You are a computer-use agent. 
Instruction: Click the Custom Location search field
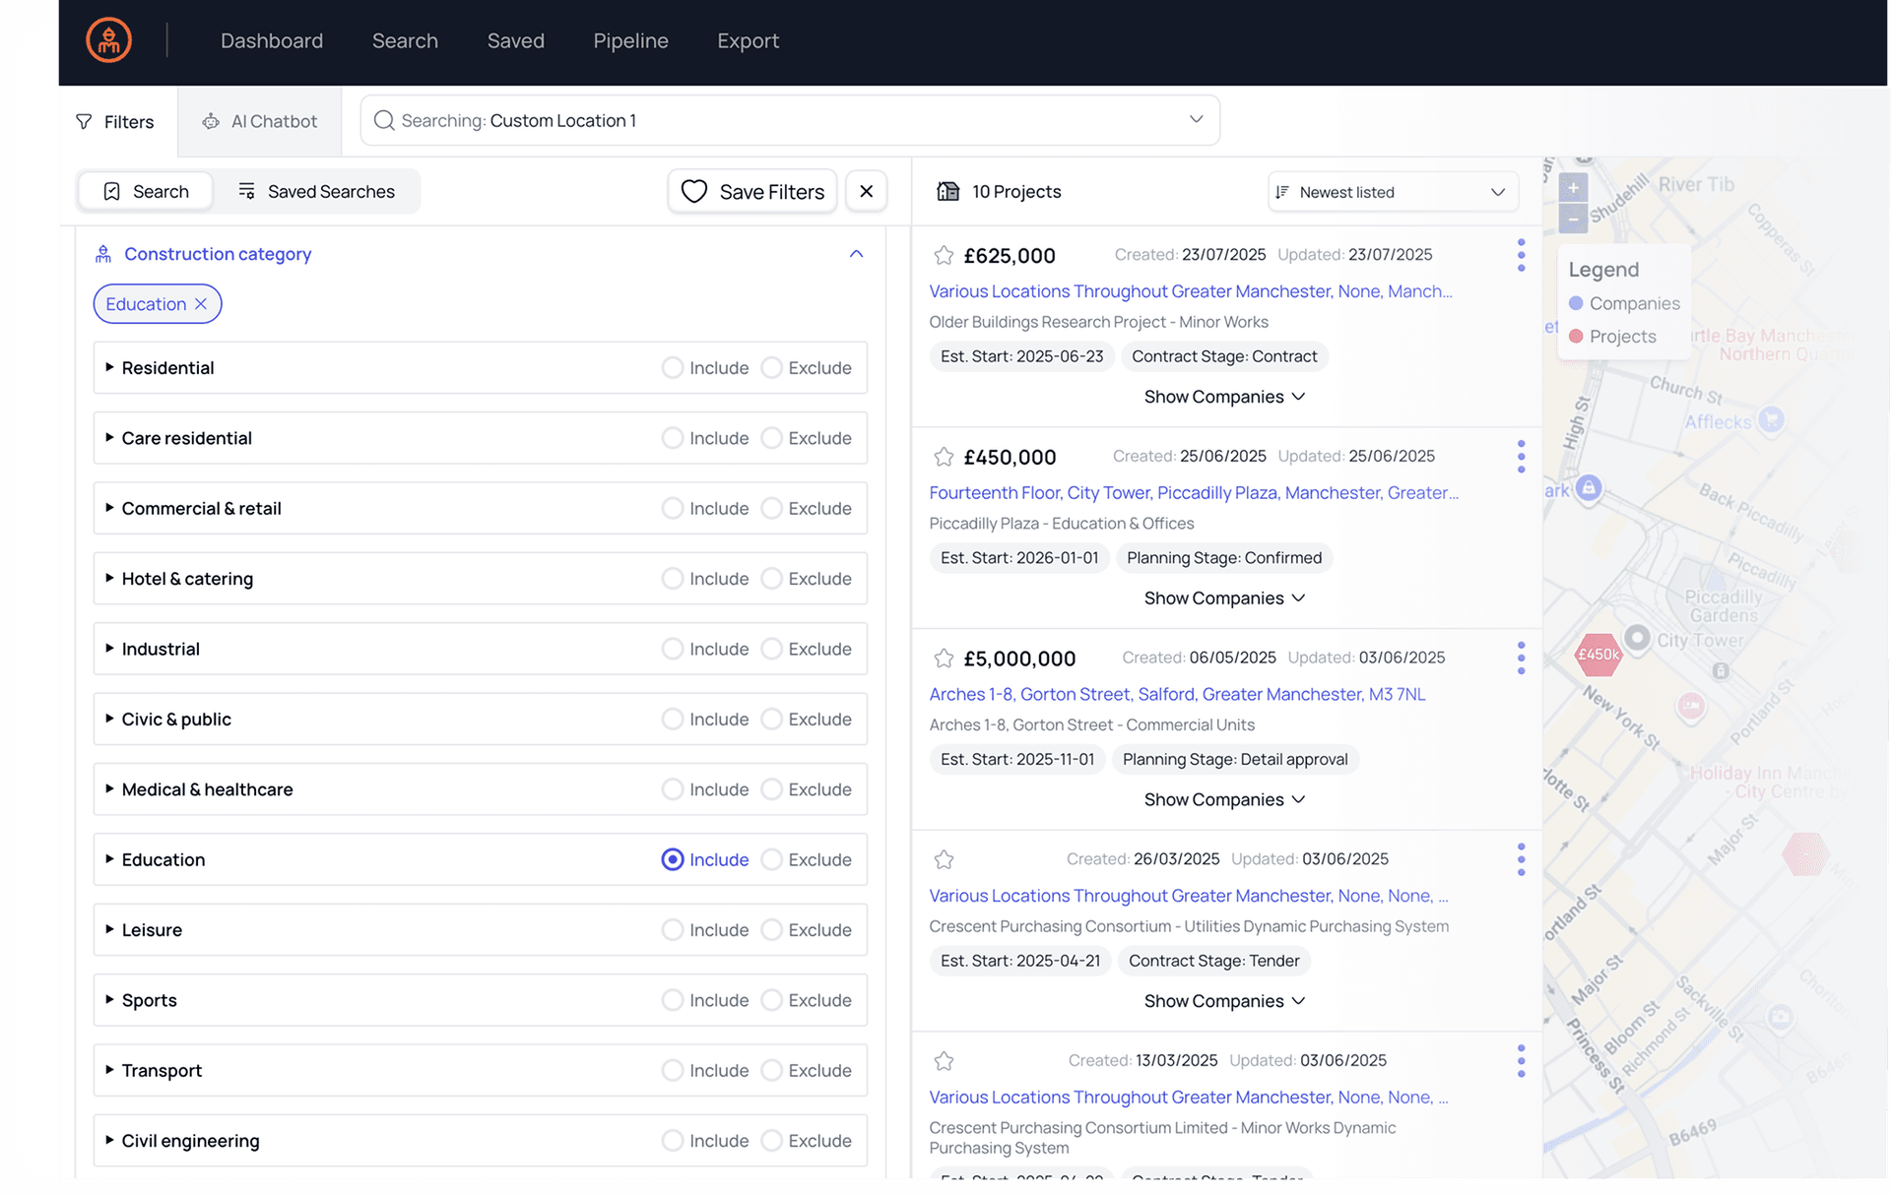pos(789,120)
